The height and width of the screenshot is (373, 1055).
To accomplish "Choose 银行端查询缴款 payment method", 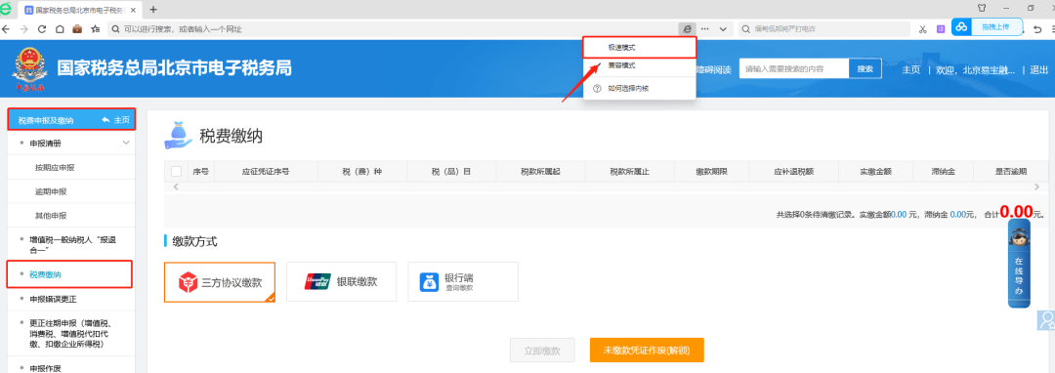I will tap(463, 281).
